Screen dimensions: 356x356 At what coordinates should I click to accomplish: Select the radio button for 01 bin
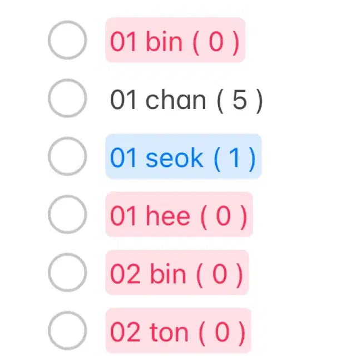coord(67,40)
